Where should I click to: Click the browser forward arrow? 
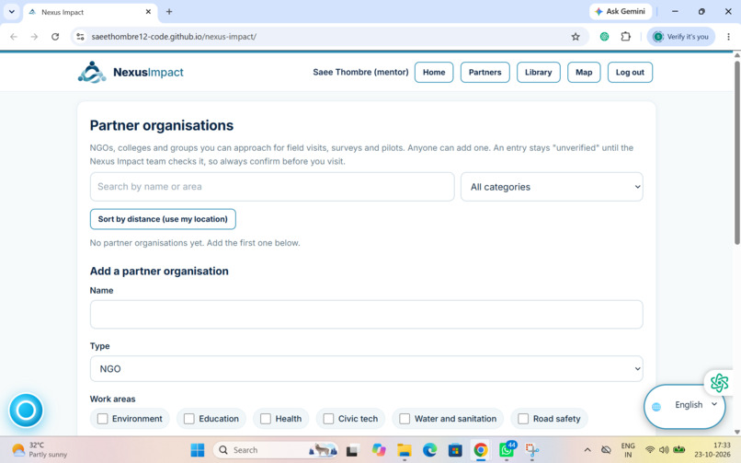pos(34,37)
